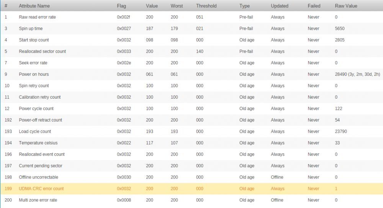Select the Raw read error rate row name

tap(38, 17)
